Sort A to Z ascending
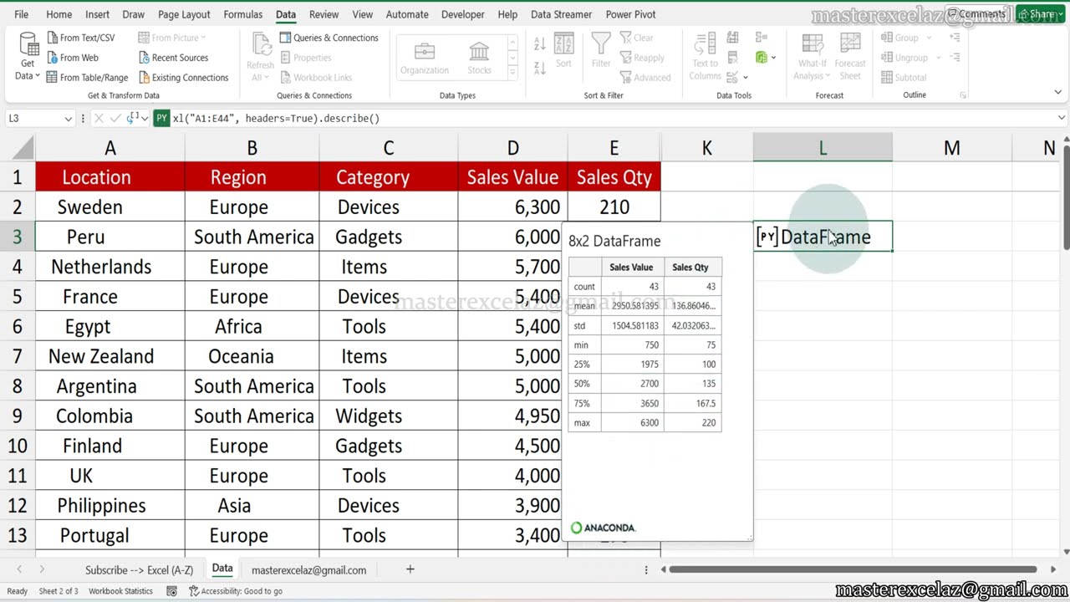 pyautogui.click(x=540, y=43)
